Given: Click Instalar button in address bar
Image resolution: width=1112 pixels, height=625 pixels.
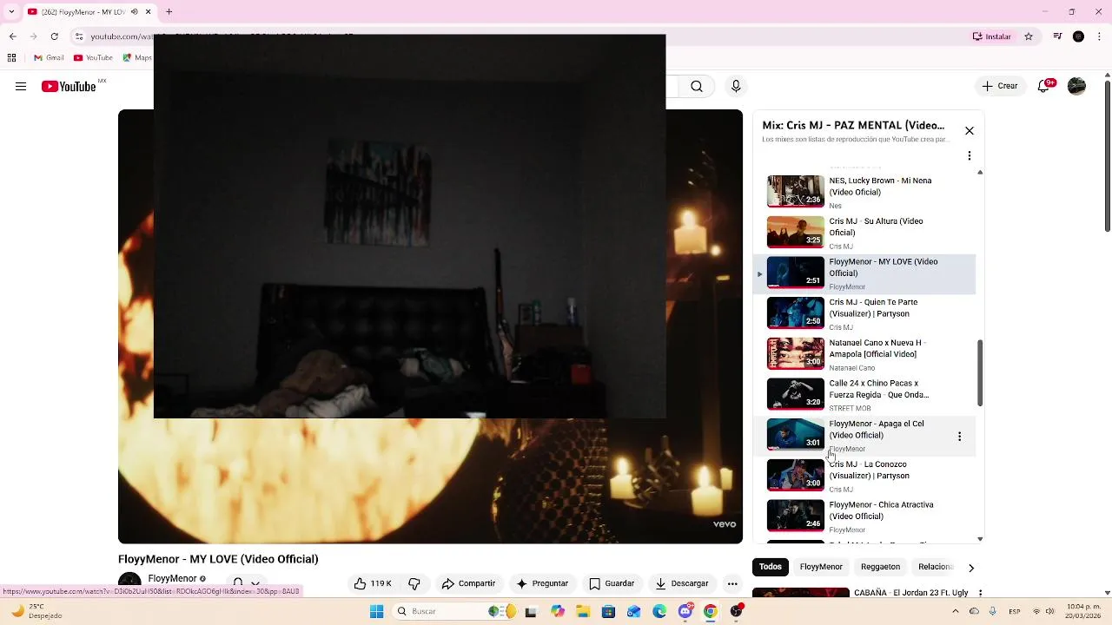Looking at the screenshot, I should 991,36.
